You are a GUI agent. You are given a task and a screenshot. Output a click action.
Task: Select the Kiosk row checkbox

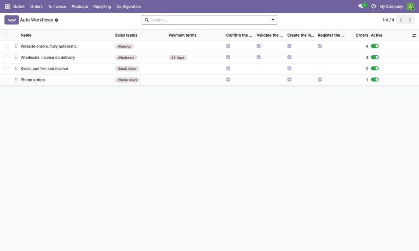[x=7, y=68]
